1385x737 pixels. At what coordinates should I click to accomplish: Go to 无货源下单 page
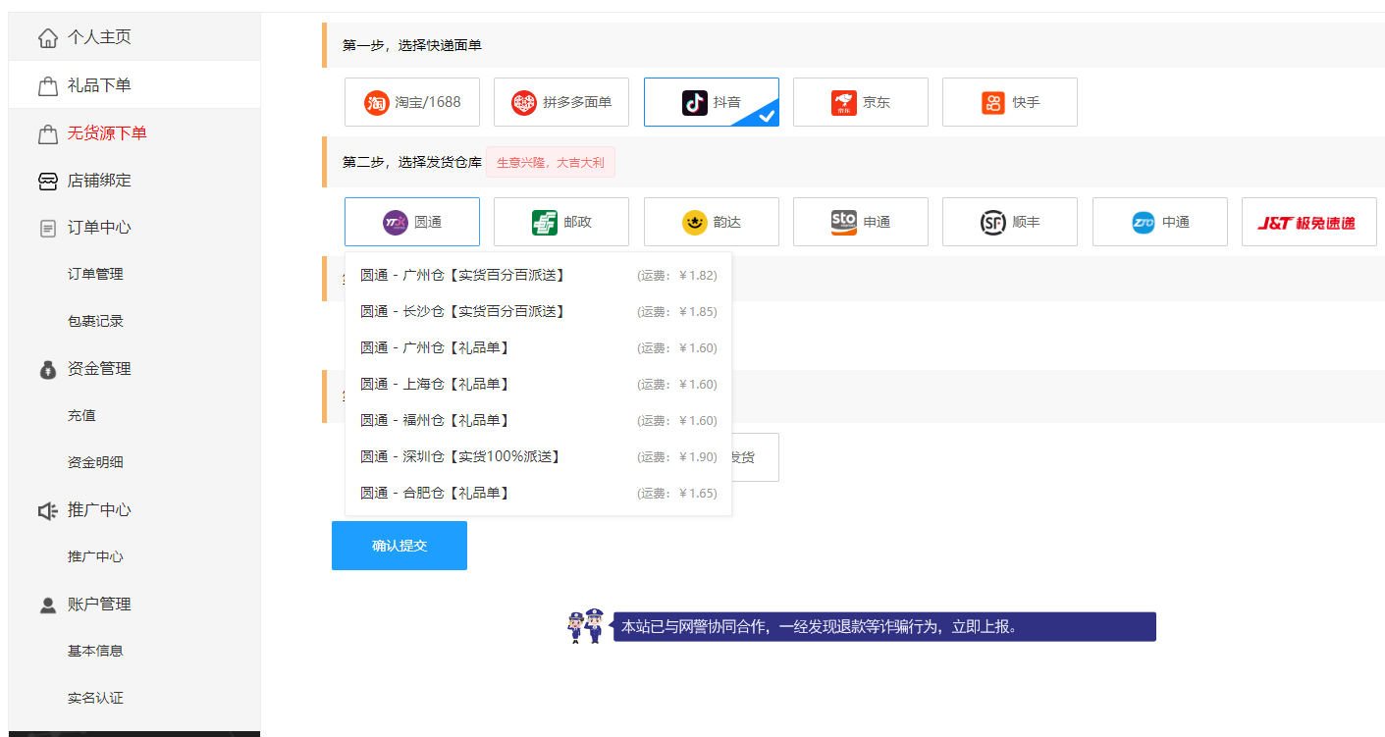click(134, 133)
